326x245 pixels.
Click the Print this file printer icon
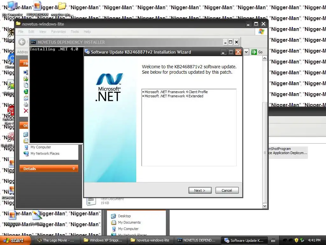(26, 104)
